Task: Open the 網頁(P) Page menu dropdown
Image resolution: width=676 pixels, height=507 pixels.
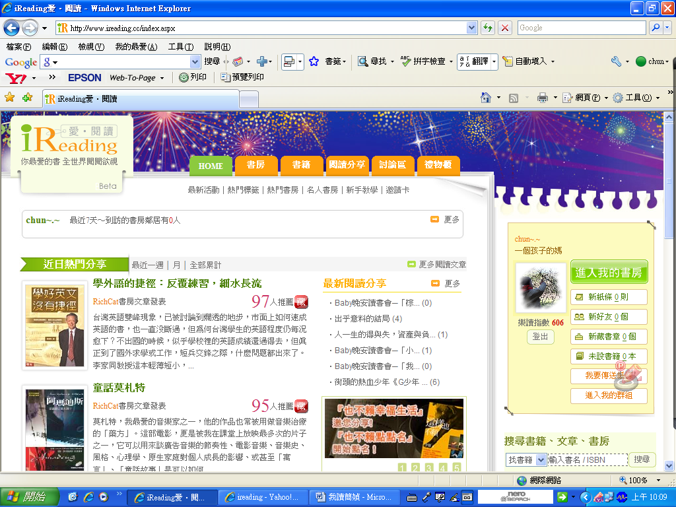Action: pyautogui.click(x=606, y=98)
